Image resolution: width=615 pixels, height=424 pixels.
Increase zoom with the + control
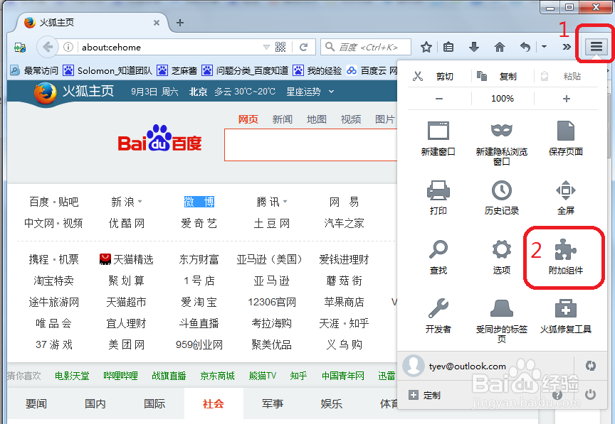coord(568,98)
